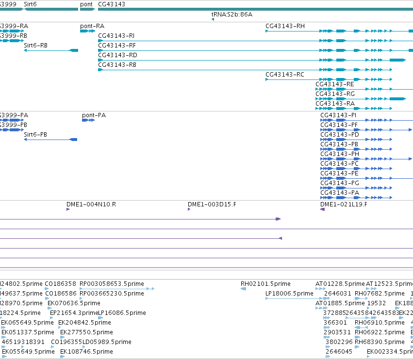Open the RP003665230.5prime EST label
Image resolution: width=413 pixels, height=359 pixels.
(x=112, y=294)
